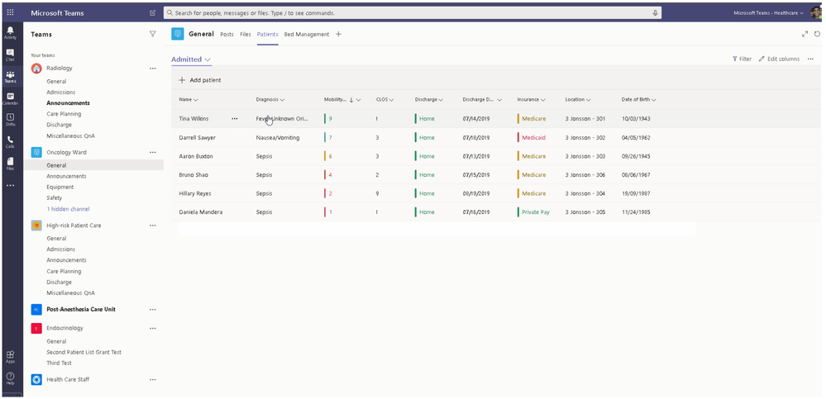This screenshot has height=399, width=826.
Task: Open more options for High-risk Patient Care
Action: (153, 226)
